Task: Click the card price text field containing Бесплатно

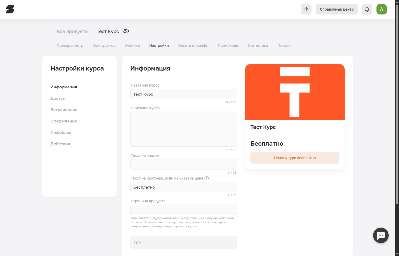Action: click(184, 187)
